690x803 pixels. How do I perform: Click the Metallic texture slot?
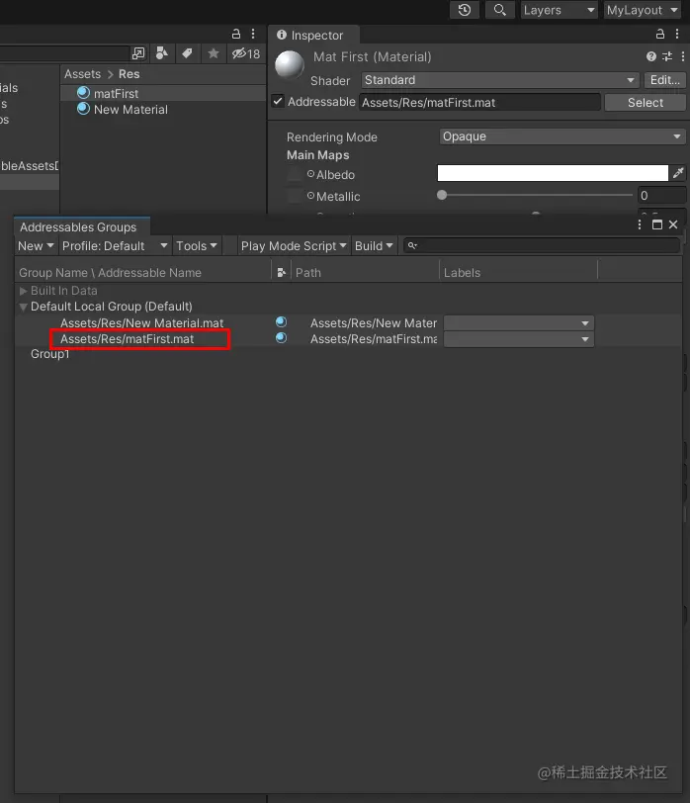point(295,196)
